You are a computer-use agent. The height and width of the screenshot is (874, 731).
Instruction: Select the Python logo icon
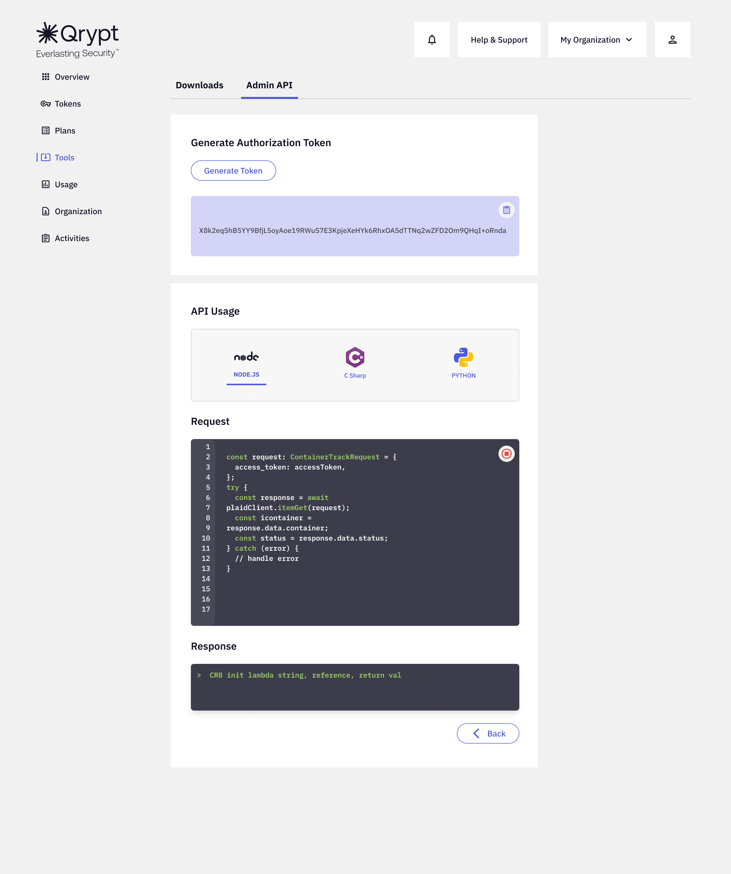click(x=463, y=357)
